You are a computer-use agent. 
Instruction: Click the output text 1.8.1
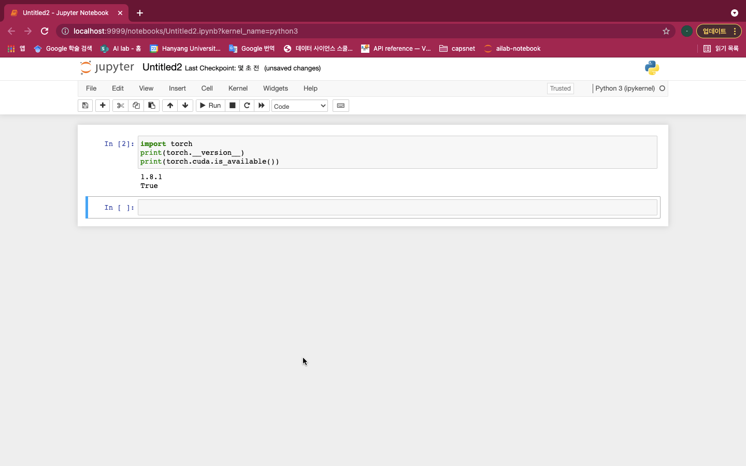(x=151, y=177)
